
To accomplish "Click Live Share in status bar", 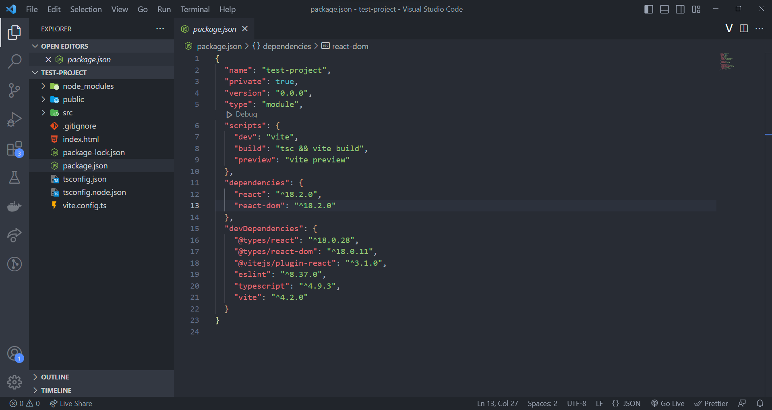I will [x=71, y=403].
